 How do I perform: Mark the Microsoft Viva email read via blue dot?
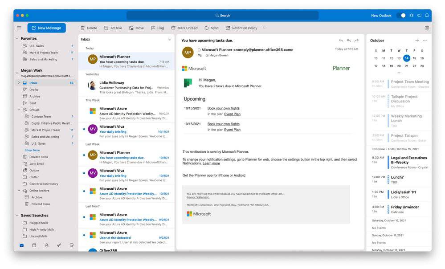tap(84, 129)
